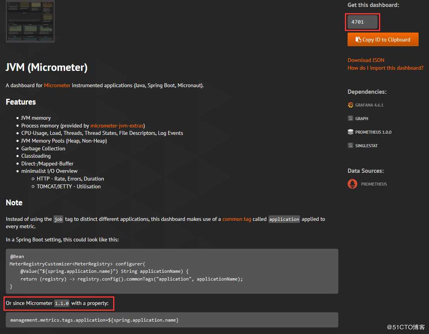Screen dimensions: 429x334
Task: Click 'JVM Memory Pools (Heap, Non-Heap)' item
Action: 64,141
